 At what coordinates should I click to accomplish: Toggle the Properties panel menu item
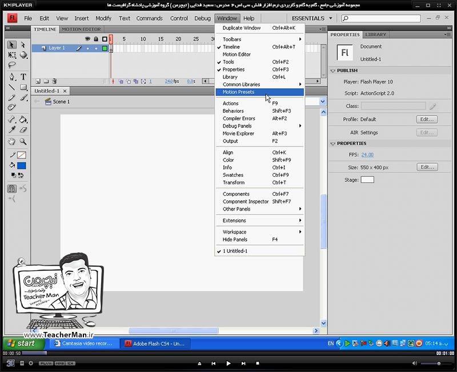click(x=259, y=69)
